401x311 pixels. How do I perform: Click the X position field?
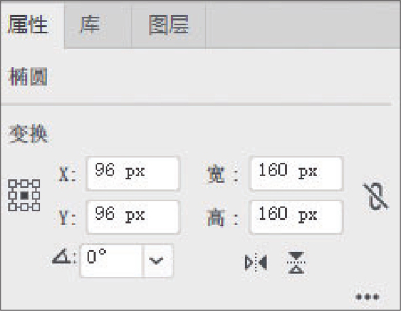point(133,173)
